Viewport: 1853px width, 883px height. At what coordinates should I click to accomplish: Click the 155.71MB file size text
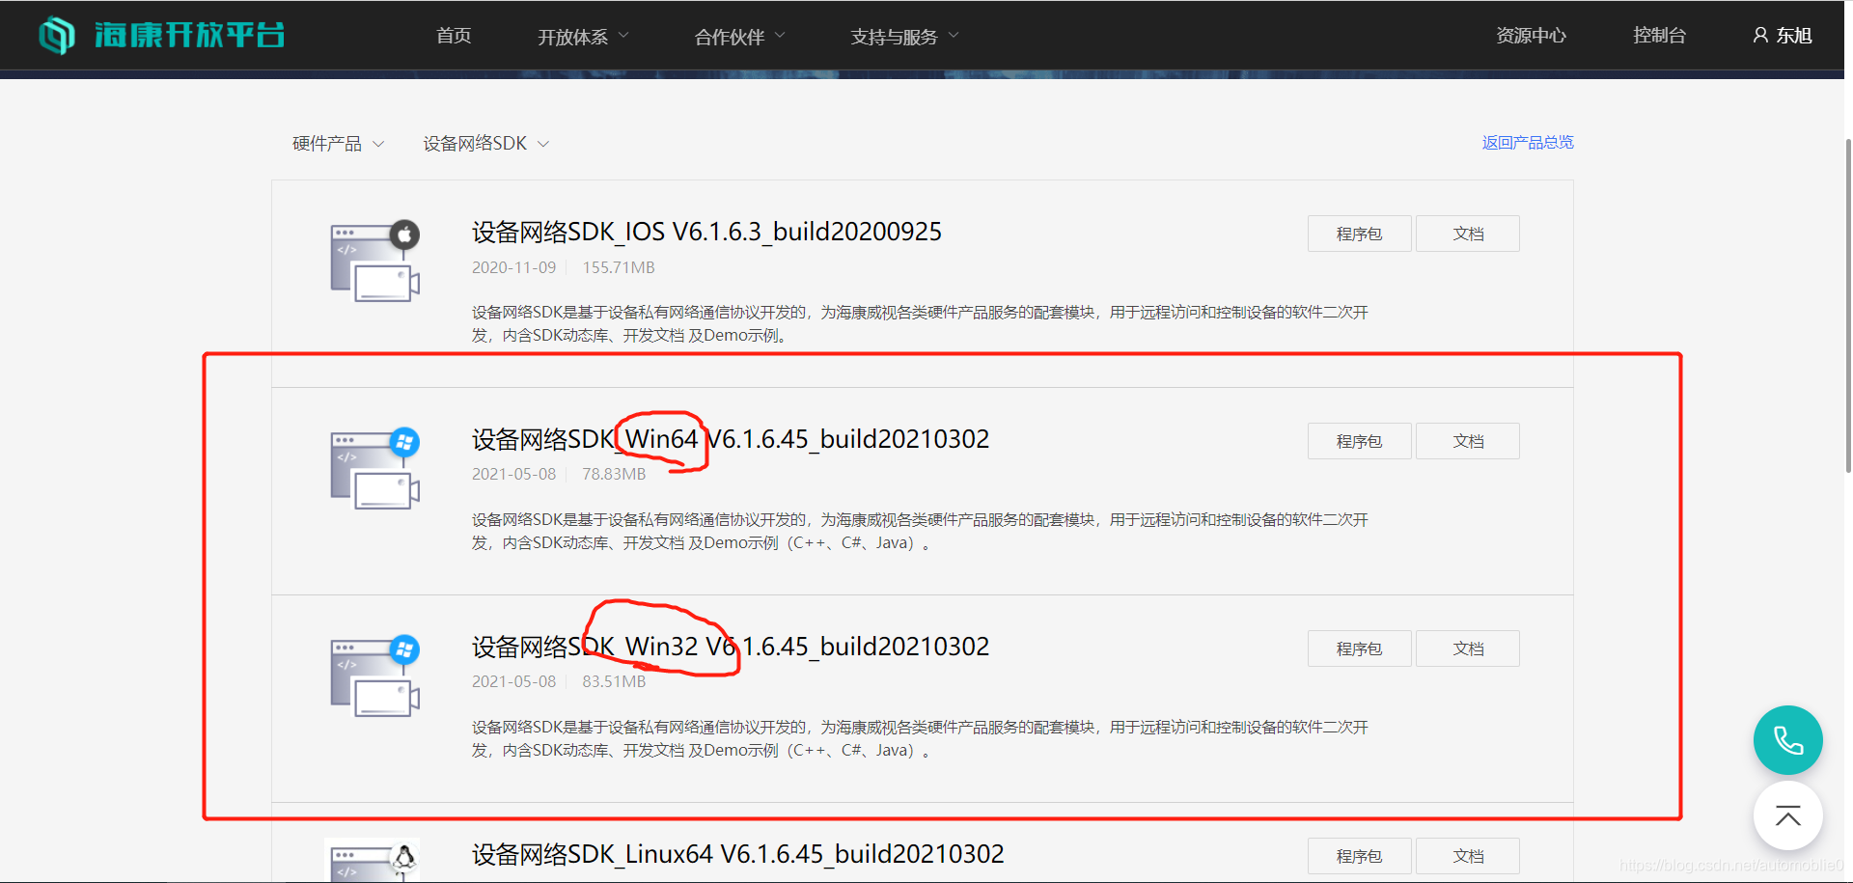[619, 267]
